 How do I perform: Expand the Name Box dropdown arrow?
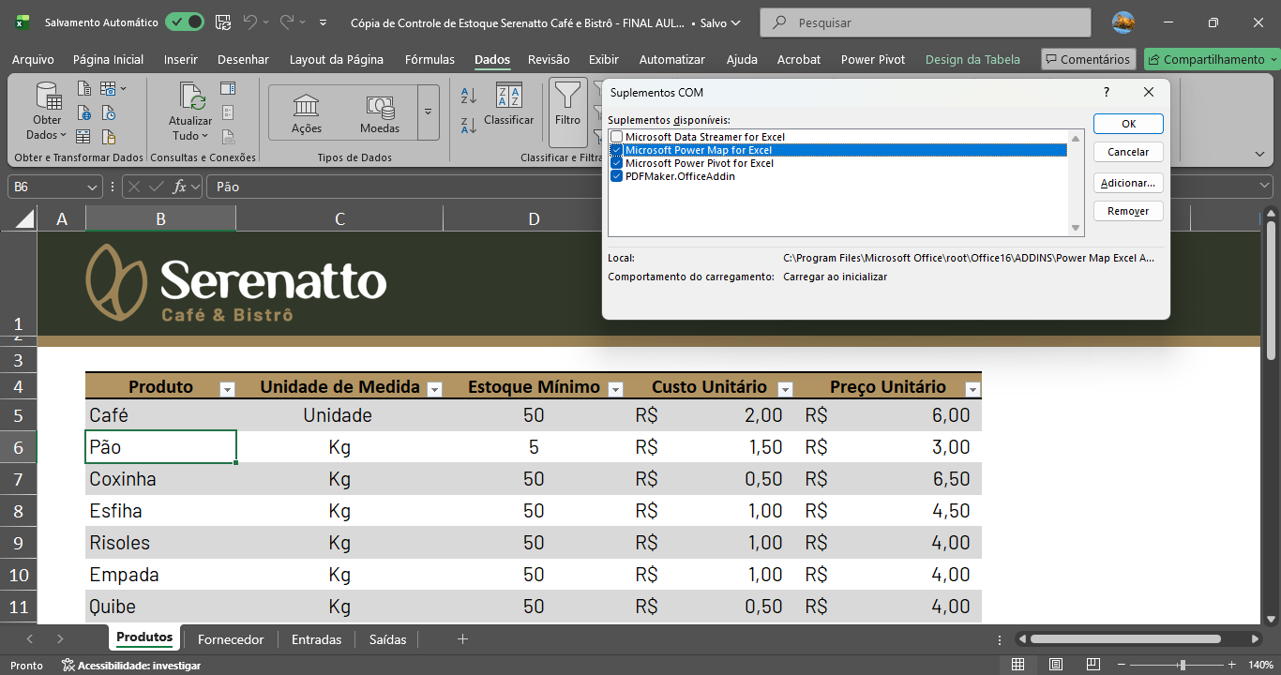(x=92, y=187)
